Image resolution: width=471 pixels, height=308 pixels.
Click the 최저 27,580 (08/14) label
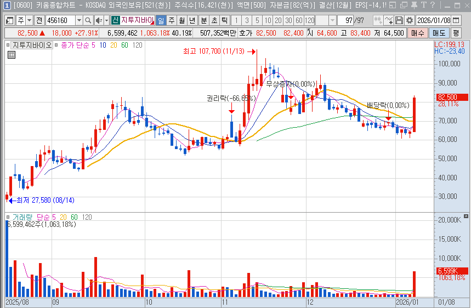point(46,200)
